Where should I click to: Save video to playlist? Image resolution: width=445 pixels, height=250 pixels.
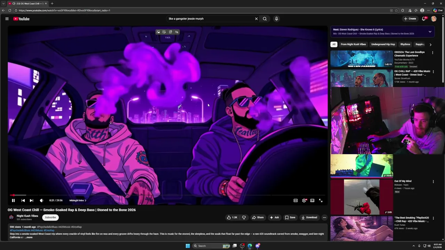(x=290, y=217)
